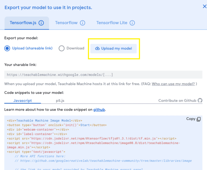Click the Tensorflow.js info icon
This screenshot has width=207, height=170.
(x=41, y=23)
